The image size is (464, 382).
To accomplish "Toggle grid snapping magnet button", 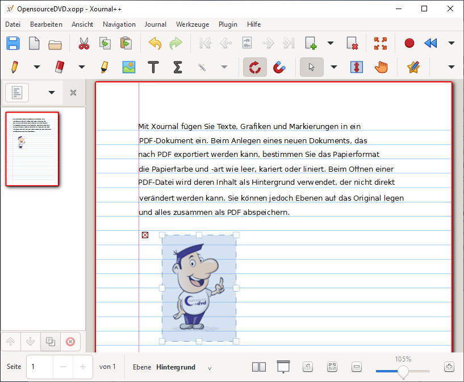I will click(x=279, y=67).
